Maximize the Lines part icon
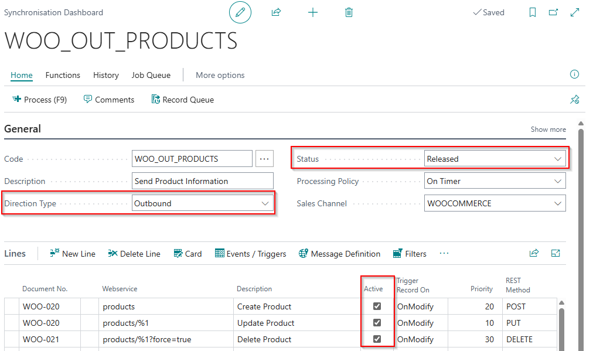The width and height of the screenshot is (593, 351). tap(555, 253)
